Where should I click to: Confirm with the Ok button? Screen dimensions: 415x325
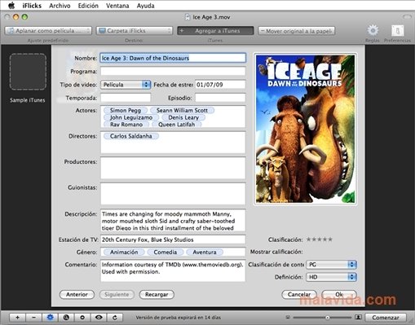coord(339,295)
